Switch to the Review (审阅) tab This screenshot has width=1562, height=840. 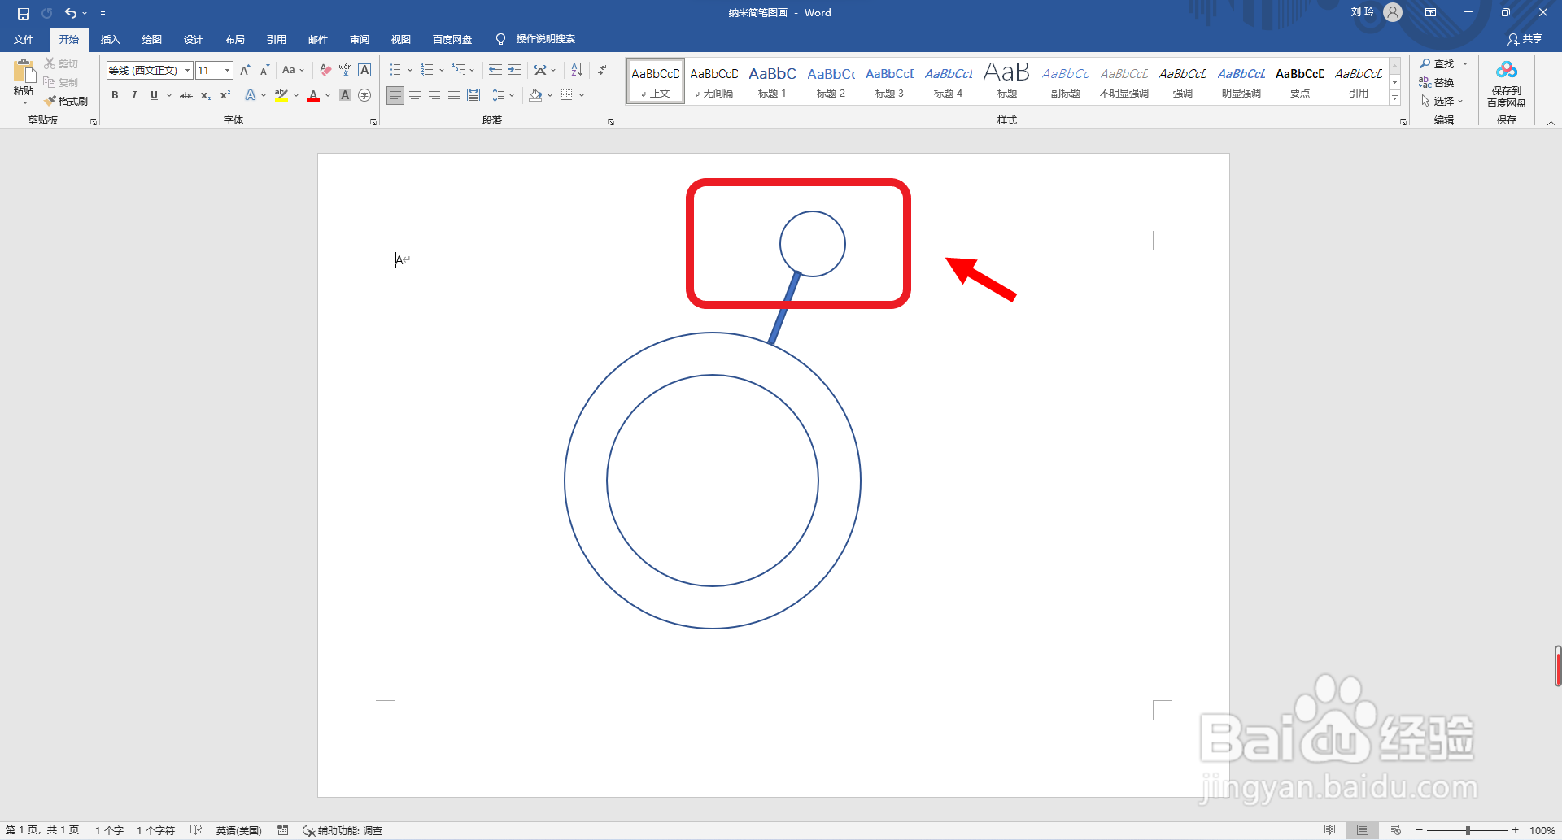click(360, 39)
